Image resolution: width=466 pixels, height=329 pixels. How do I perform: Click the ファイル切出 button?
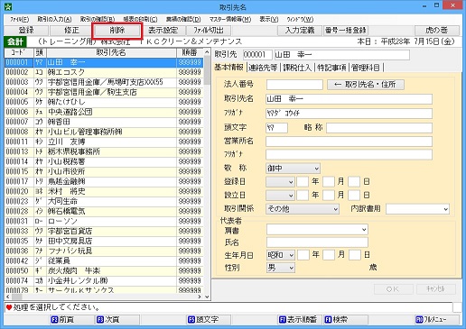pyautogui.click(x=209, y=31)
